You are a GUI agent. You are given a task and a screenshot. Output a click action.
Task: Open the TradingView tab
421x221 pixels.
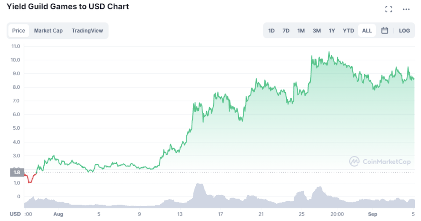[x=87, y=31]
